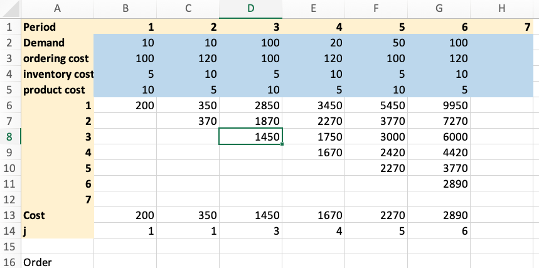Click cell with value 1870
Image resolution: width=539 pixels, height=268 pixels.
pyautogui.click(x=250, y=121)
